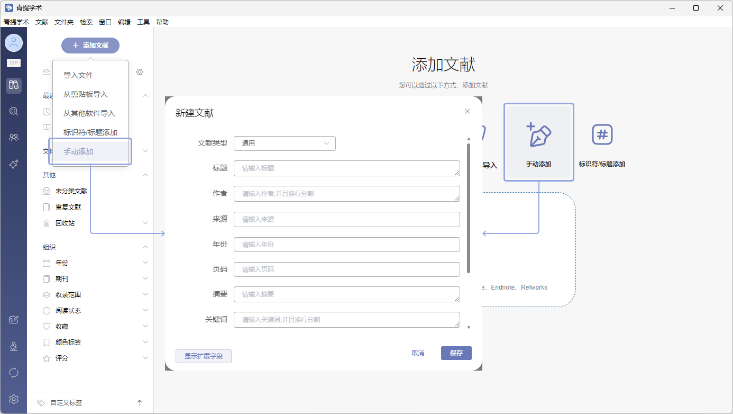The height and width of the screenshot is (414, 733).
Task: Expand the 收录范围 group
Action: point(145,294)
